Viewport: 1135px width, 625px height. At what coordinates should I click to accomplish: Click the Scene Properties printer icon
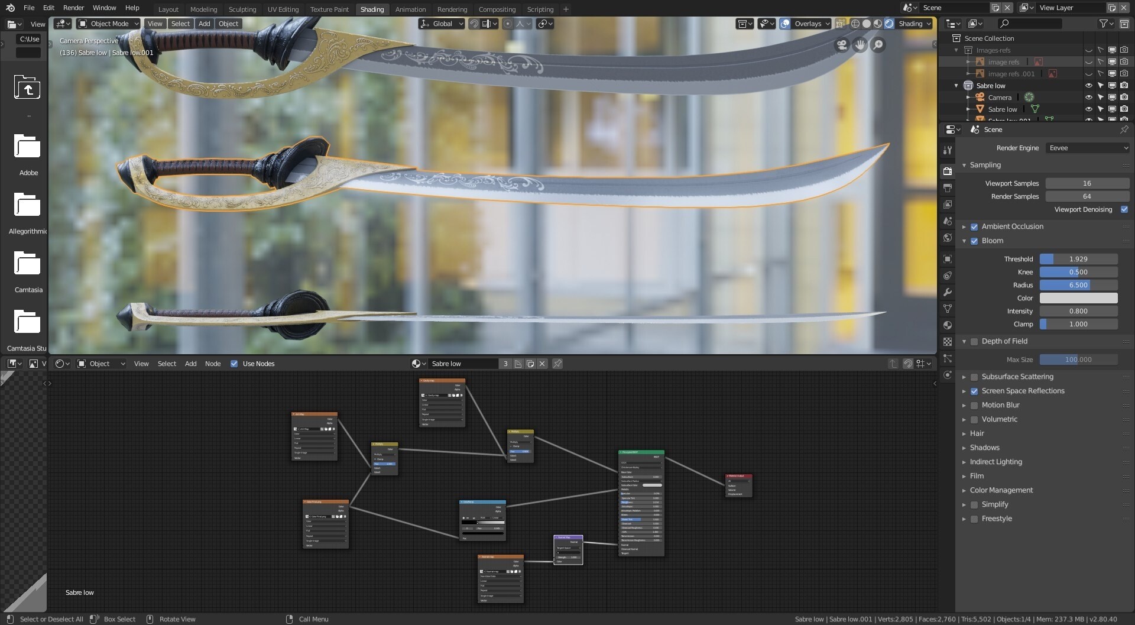click(x=948, y=187)
